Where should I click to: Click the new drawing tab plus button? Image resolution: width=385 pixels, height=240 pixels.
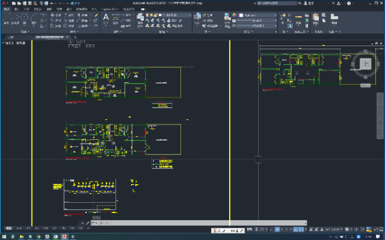pyautogui.click(x=75, y=37)
